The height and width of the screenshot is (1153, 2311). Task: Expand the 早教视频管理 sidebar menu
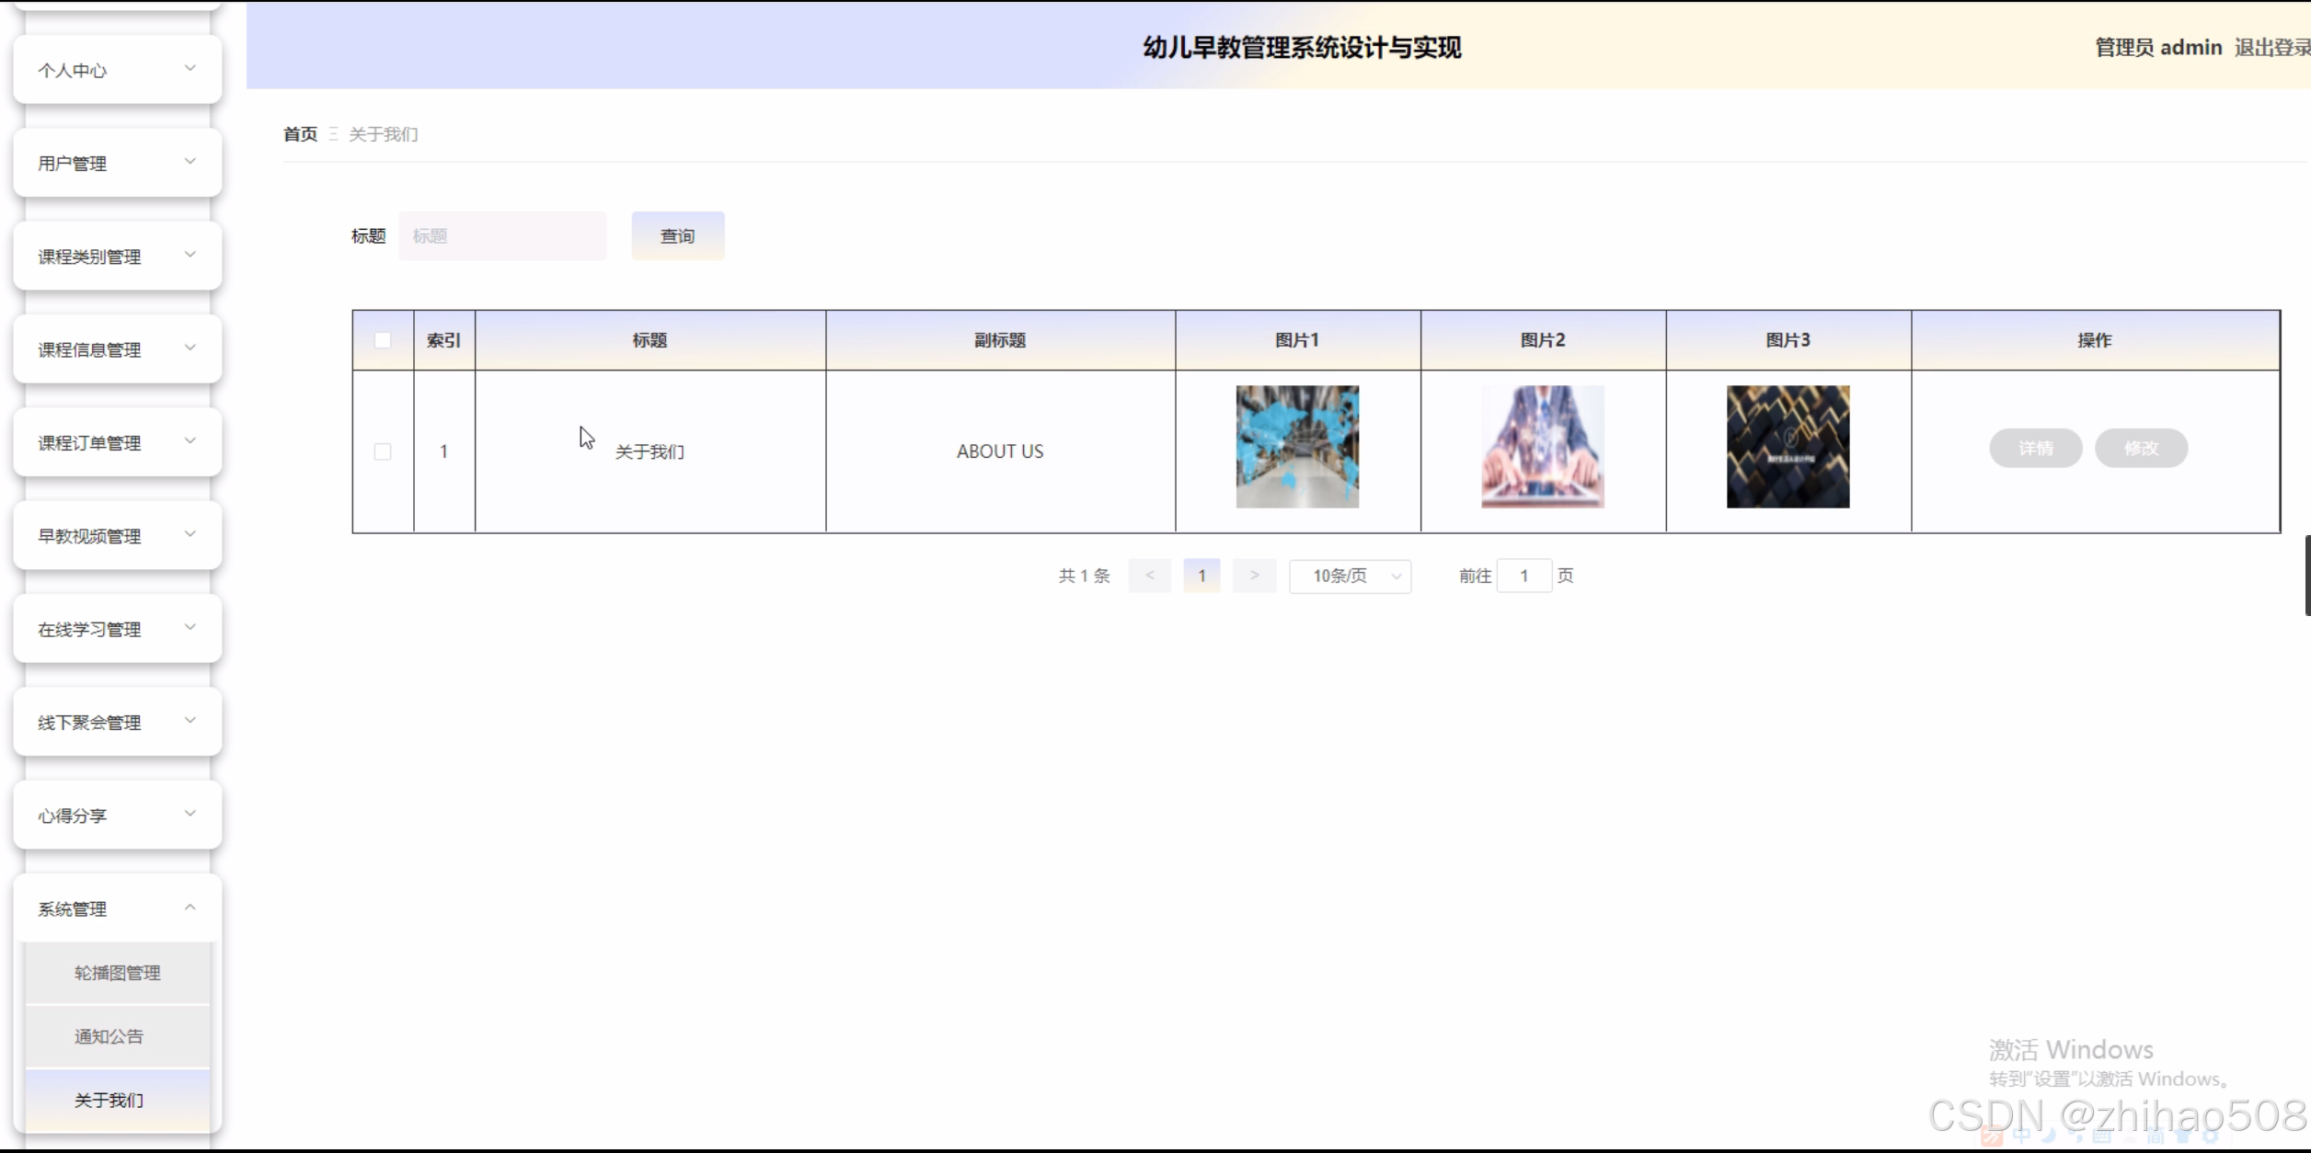pos(118,536)
